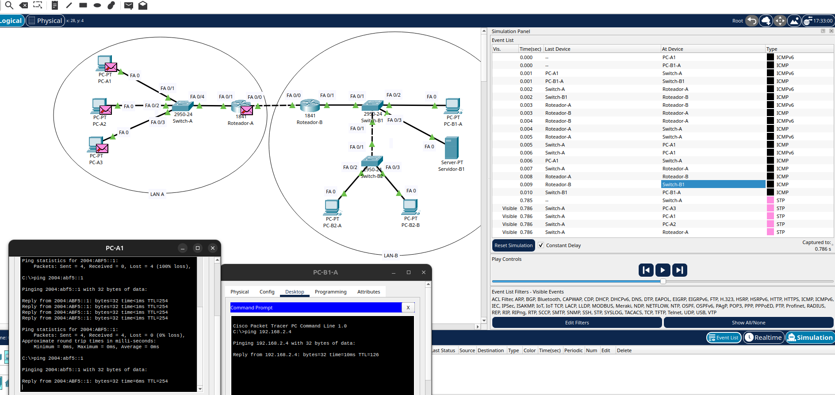This screenshot has height=395, width=835.
Task: Open the Programming tab in PC-B1-A window
Action: [x=331, y=292]
